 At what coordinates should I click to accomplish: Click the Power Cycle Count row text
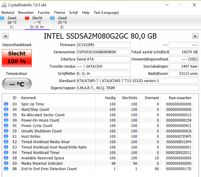pyautogui.click(x=37, y=125)
